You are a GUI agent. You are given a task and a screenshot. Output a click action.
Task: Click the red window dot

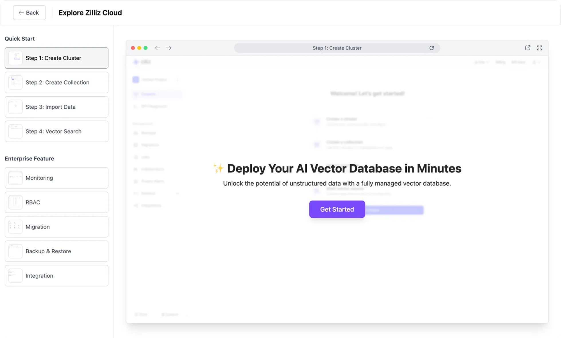click(133, 48)
